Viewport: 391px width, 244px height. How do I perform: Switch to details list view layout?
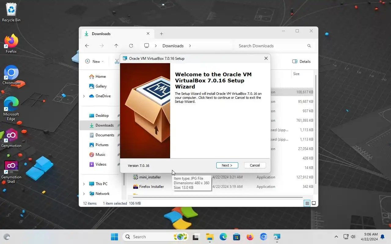point(307,203)
